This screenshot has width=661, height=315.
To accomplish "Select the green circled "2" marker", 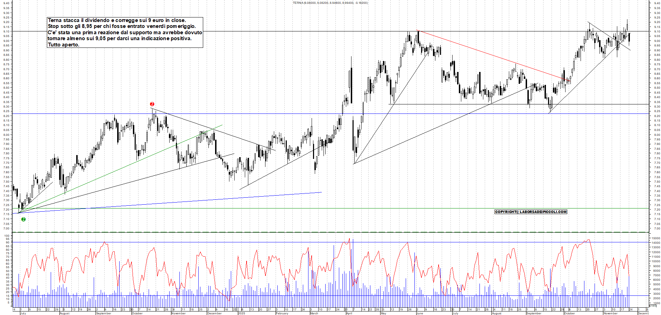I will (23, 219).
